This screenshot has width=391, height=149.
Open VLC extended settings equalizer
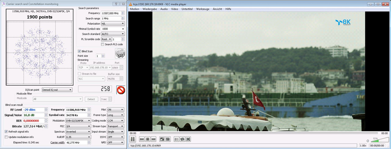[x=168, y=139]
